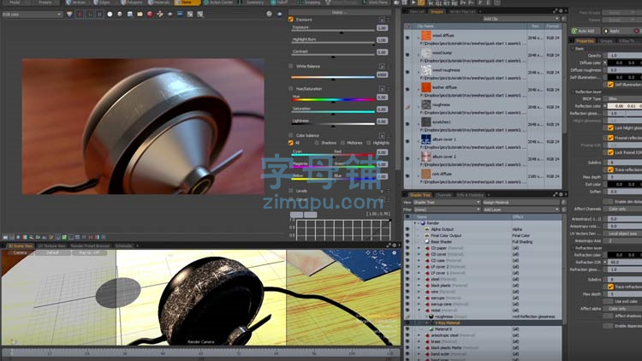Click the gear icon of the Images panel

561,11
